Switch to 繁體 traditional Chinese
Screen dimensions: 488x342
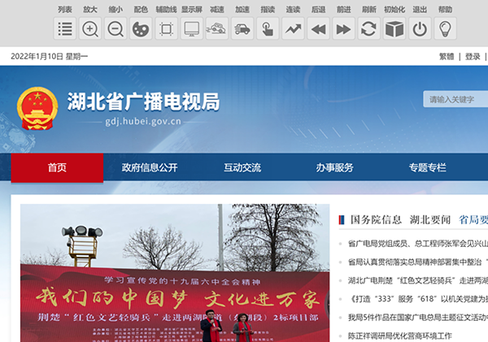(447, 56)
